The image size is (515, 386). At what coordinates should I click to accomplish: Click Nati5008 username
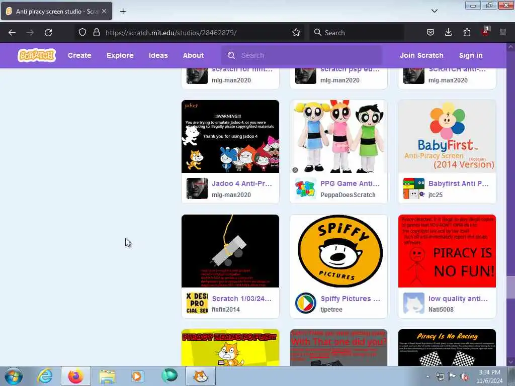[441, 309]
